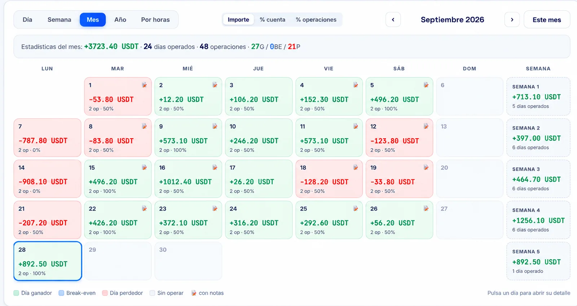The height and width of the screenshot is (306, 577).
Task: Click the note icon on day 25
Action: click(x=356, y=208)
